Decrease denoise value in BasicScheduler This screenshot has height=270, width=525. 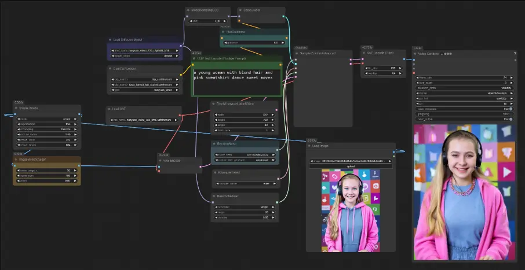(216, 217)
